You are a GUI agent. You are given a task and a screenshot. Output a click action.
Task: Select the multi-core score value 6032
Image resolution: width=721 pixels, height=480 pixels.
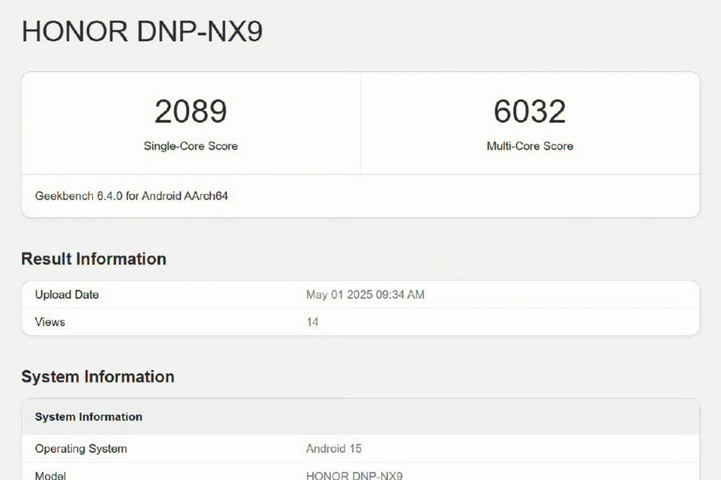click(530, 112)
